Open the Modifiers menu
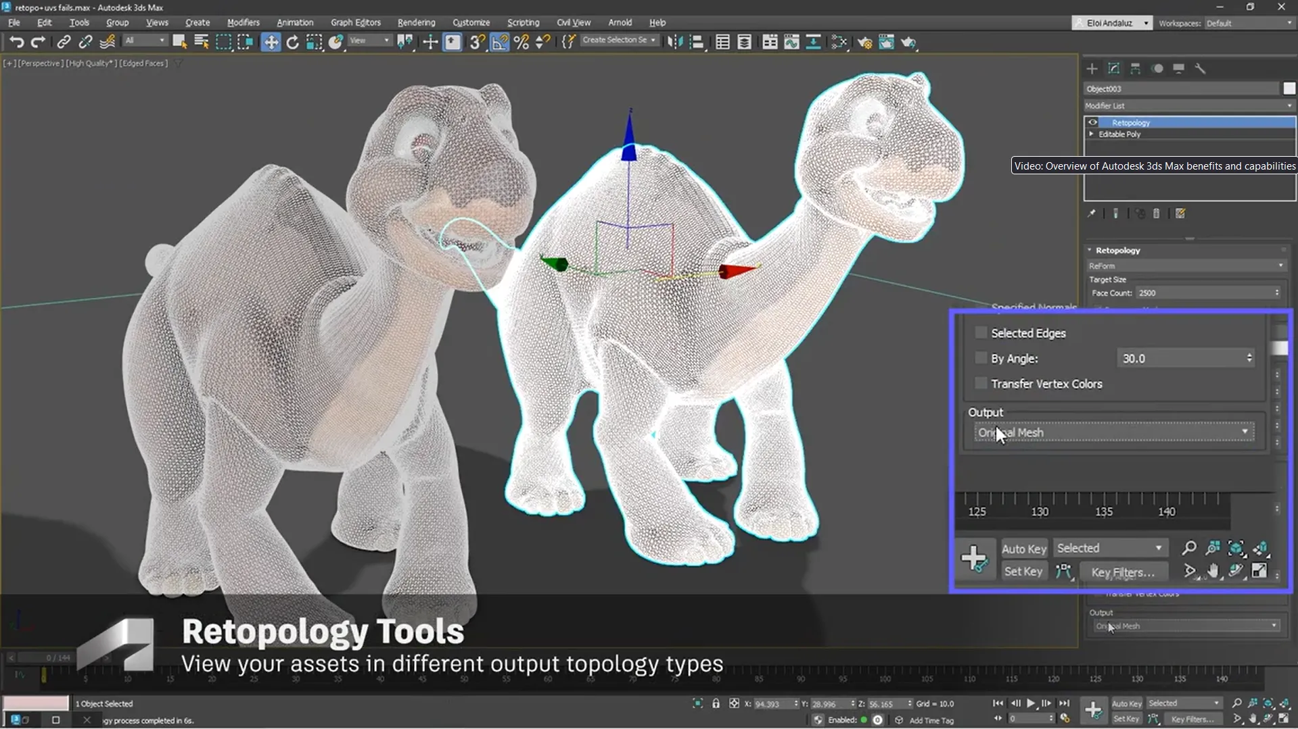1298x729 pixels. (243, 22)
